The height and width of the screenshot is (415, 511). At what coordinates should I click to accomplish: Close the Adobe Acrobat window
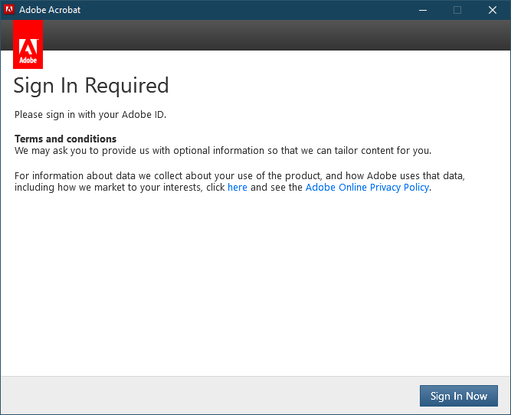[x=493, y=10]
